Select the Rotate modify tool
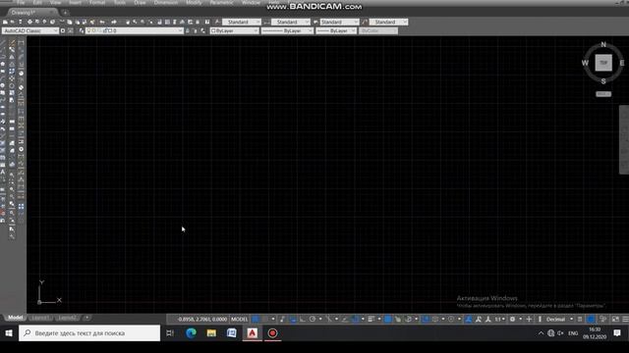The width and height of the screenshot is (629, 353). coord(12,86)
